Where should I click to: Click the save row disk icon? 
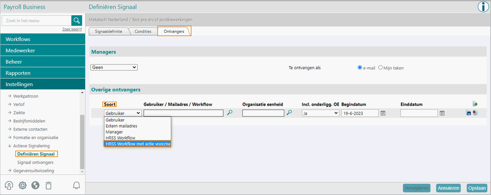tap(468, 113)
